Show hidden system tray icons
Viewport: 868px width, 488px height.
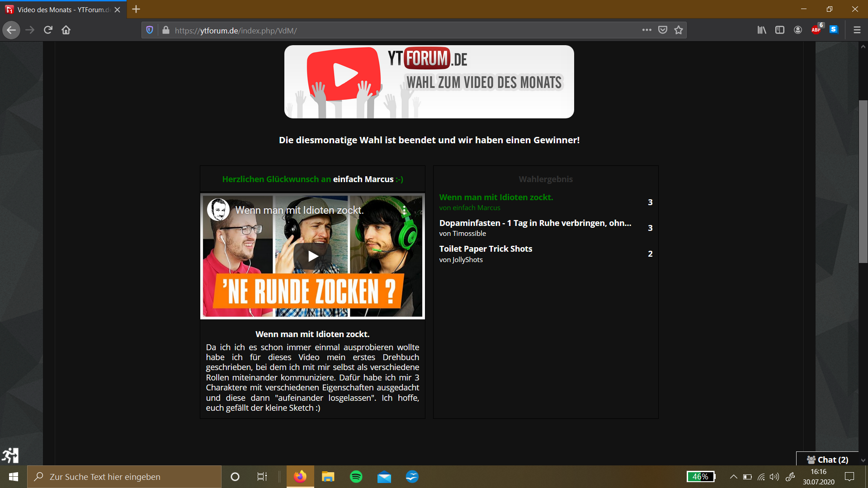(733, 477)
